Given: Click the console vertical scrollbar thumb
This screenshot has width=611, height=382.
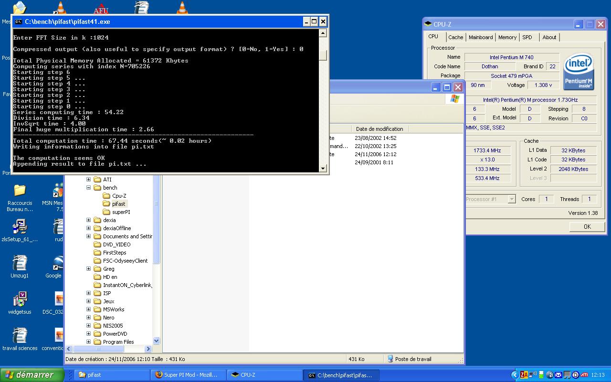Looking at the screenshot, I should 323,55.
